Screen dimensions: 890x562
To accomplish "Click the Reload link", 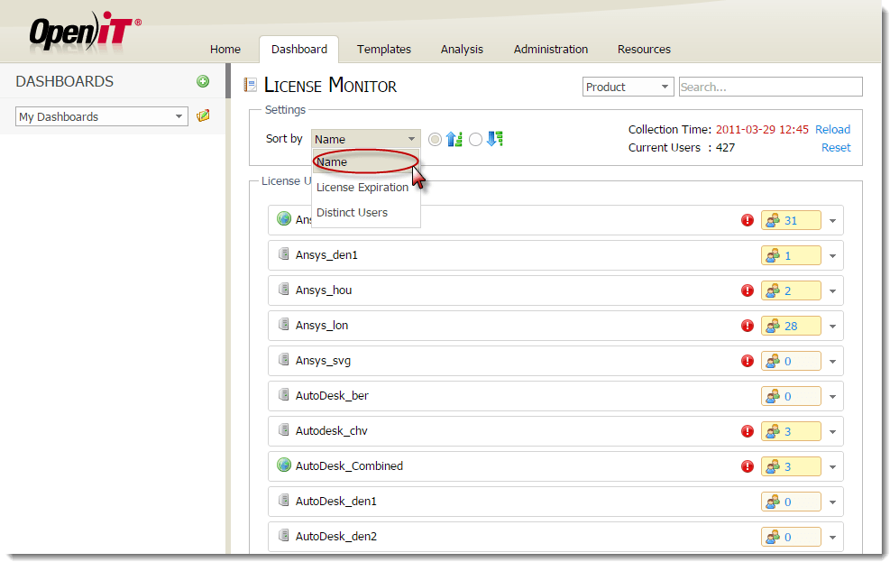I will pyautogui.click(x=832, y=129).
